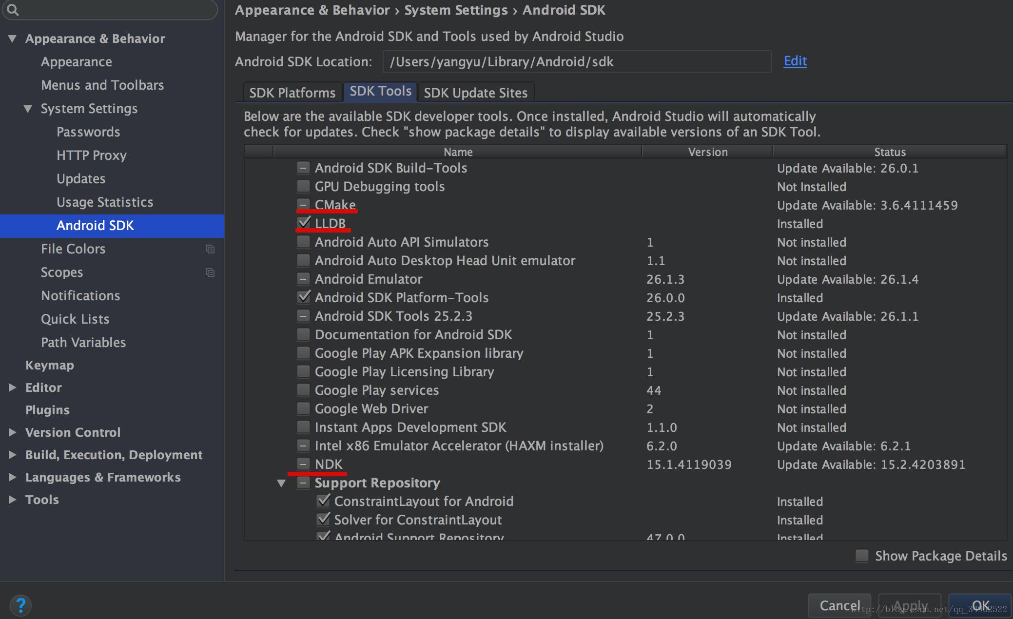This screenshot has width=1013, height=619.
Task: Toggle the Android SDK Build-Tools checkbox
Action: tap(303, 168)
